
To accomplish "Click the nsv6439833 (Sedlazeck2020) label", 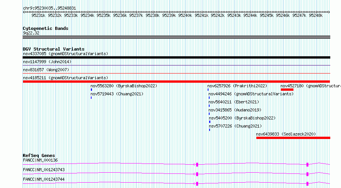I will pos(286,134).
